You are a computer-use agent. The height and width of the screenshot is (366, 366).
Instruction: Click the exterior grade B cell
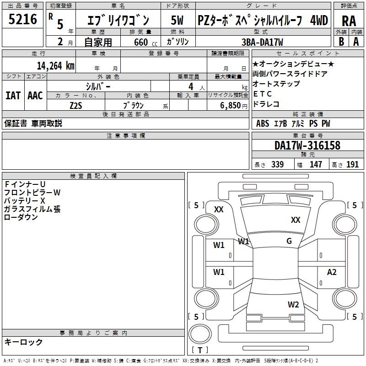pyautogui.click(x=341, y=41)
